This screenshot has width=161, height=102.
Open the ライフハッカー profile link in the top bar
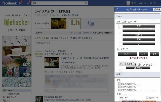click(139, 3)
